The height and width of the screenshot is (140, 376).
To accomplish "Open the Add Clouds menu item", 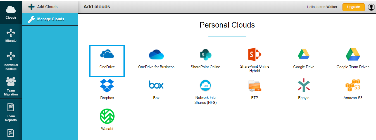I will point(50,7).
